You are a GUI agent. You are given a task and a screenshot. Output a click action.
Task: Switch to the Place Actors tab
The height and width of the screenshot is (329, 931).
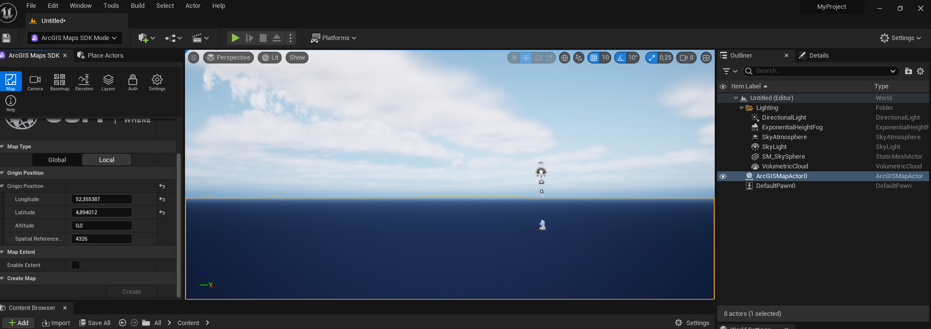pyautogui.click(x=100, y=56)
